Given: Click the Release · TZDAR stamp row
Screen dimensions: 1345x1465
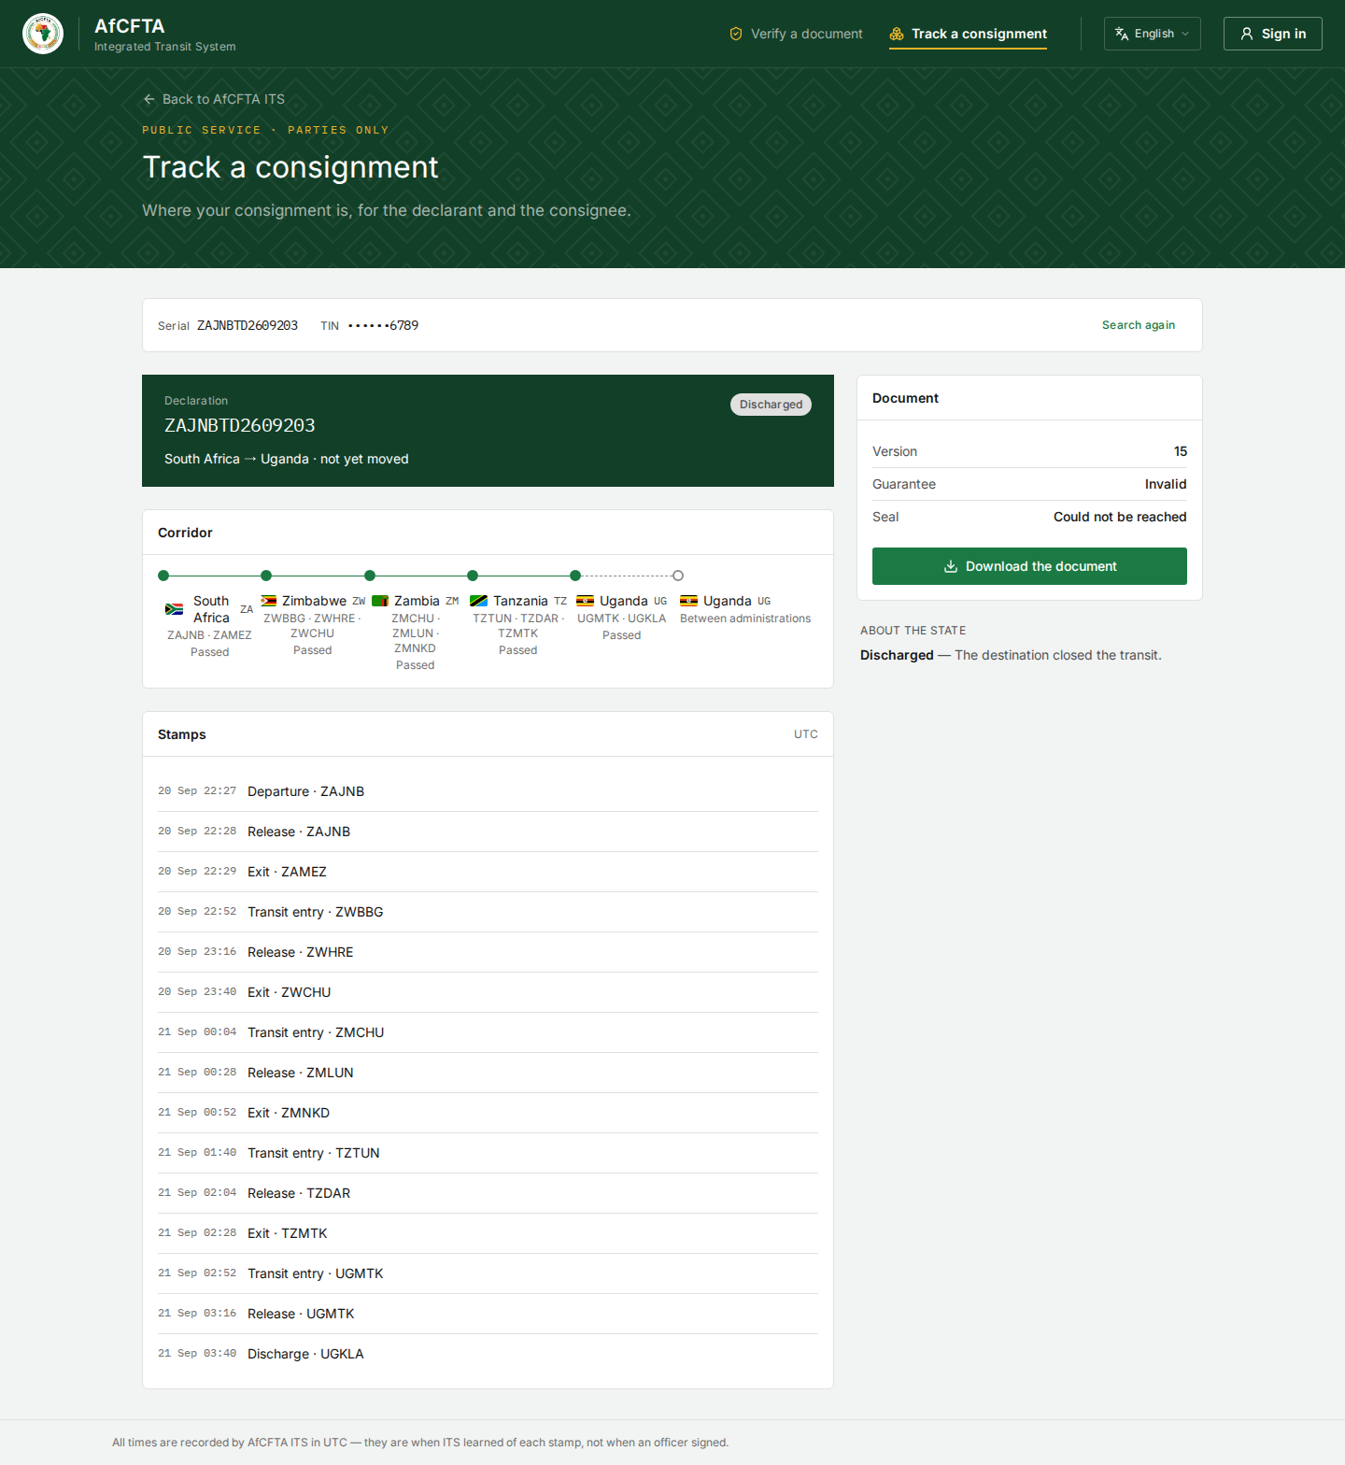Looking at the screenshot, I should tap(488, 1193).
